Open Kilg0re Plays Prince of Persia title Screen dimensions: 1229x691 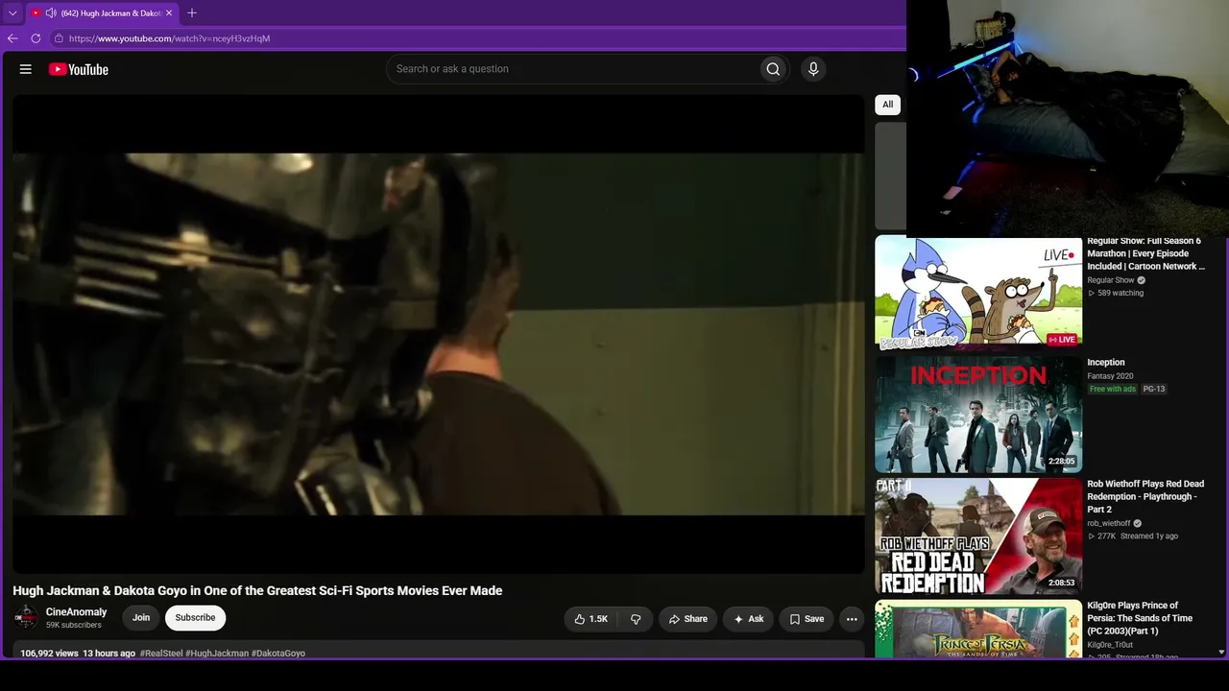1140,618
